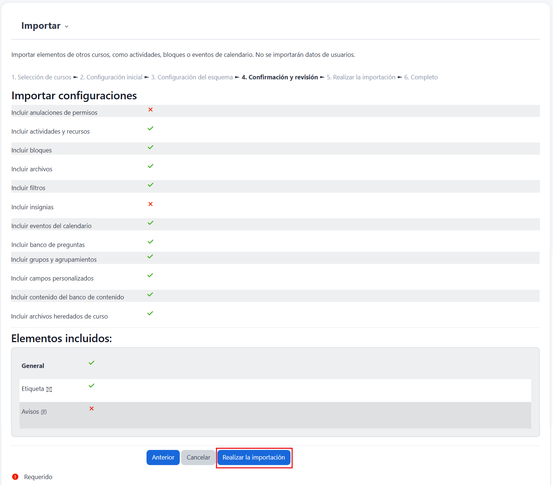
Task: Click the red X beside Incluir anulaciones de permisos
Action: (151, 110)
